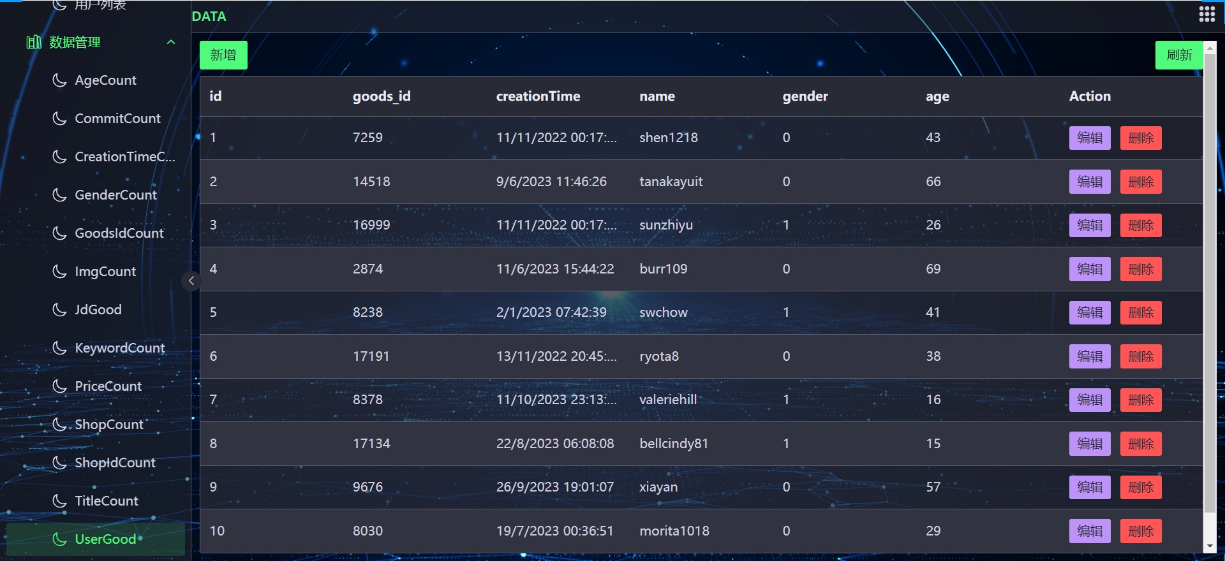Click the ShopIdCount moon icon
The height and width of the screenshot is (561, 1225).
point(59,463)
